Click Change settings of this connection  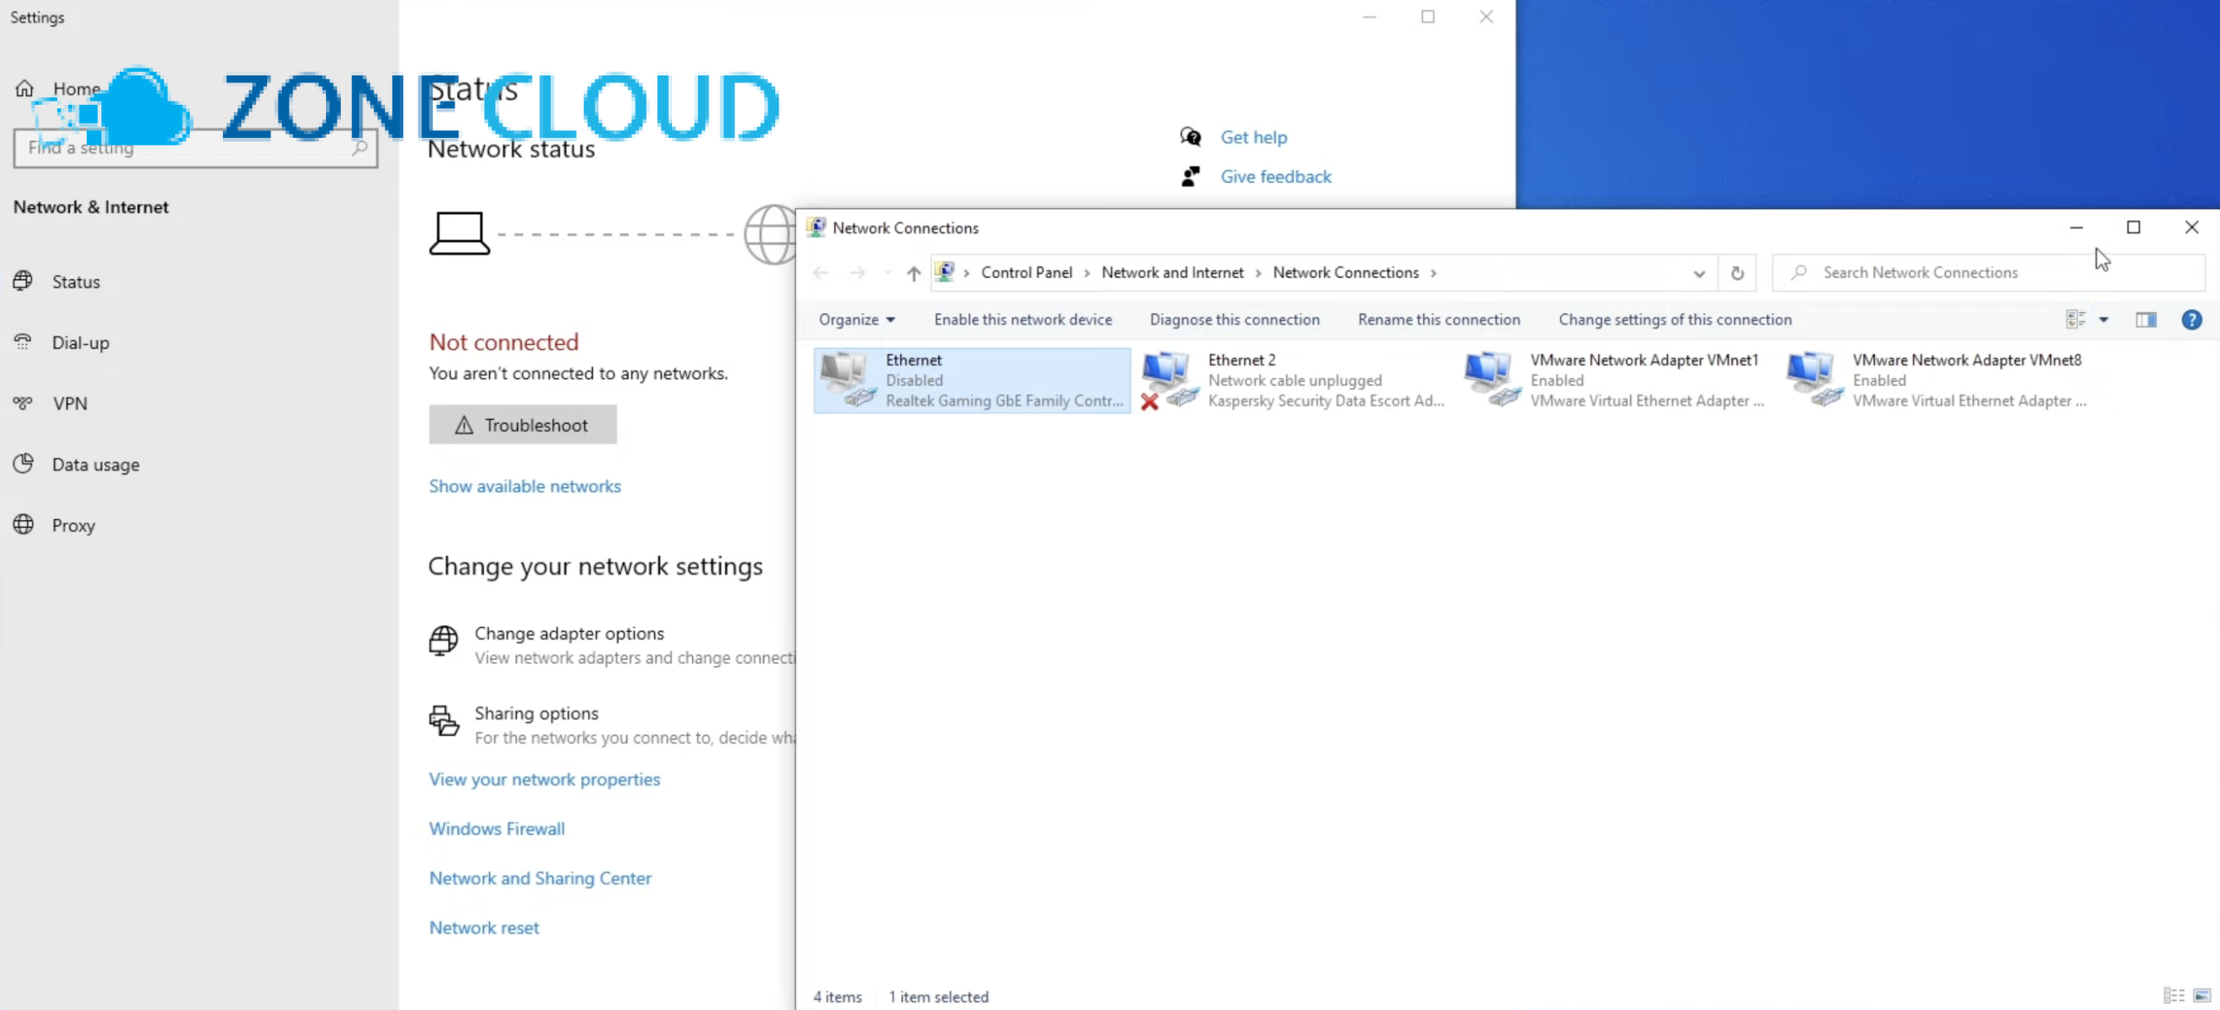click(1675, 320)
